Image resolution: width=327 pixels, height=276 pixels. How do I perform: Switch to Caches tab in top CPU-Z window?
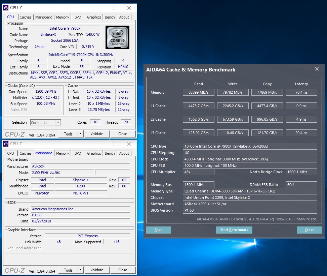(x=26, y=17)
